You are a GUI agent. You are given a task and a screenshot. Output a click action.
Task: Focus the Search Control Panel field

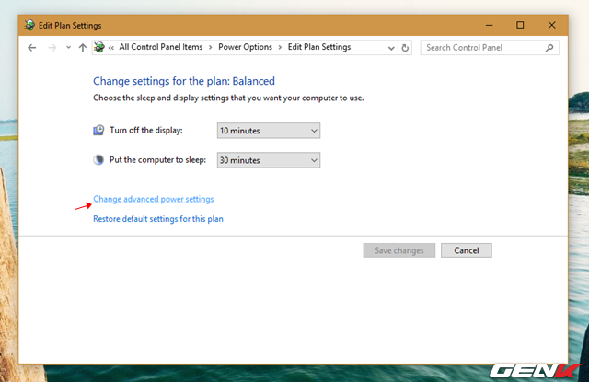490,48
